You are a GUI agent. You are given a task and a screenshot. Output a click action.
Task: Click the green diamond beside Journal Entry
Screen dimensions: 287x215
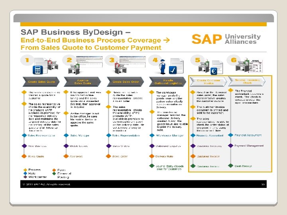152,166
